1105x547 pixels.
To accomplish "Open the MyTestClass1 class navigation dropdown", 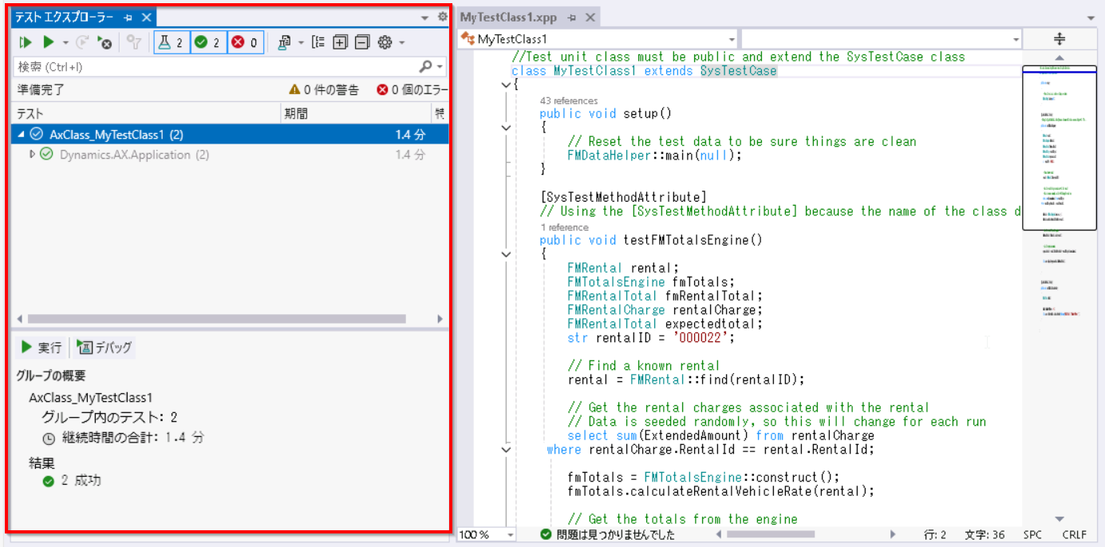I will coord(732,39).
